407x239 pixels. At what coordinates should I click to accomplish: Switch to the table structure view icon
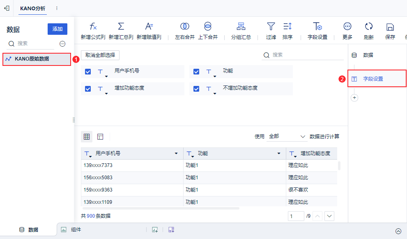(100, 137)
